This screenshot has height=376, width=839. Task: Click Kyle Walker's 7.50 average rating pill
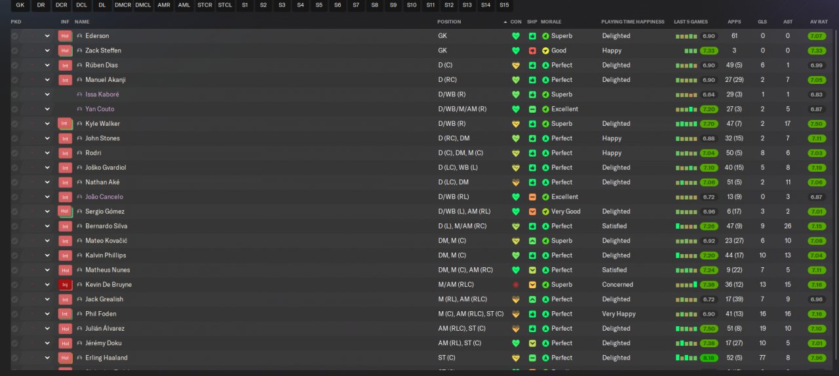[x=817, y=124]
